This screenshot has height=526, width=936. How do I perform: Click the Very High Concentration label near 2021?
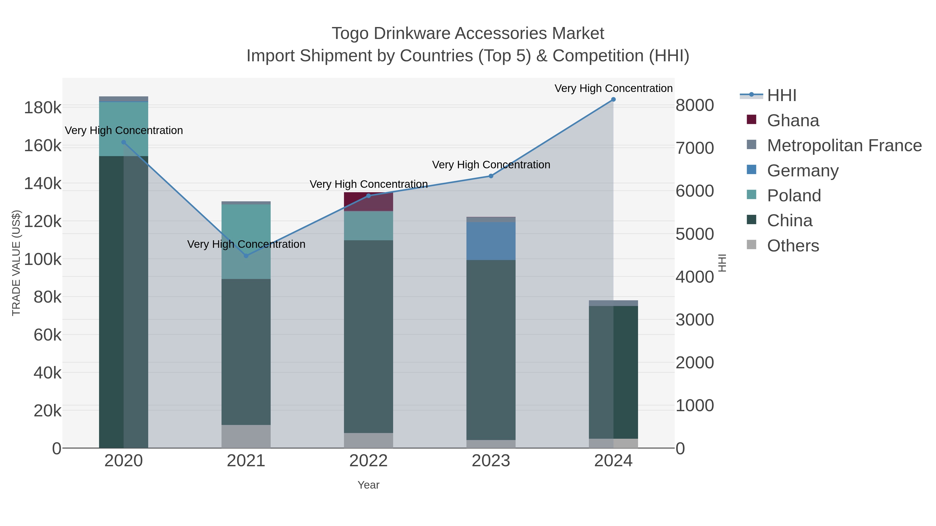point(246,244)
